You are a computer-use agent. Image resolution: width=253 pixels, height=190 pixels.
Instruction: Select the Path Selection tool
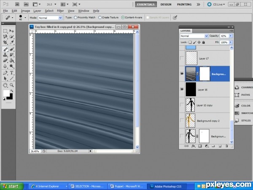(5, 79)
